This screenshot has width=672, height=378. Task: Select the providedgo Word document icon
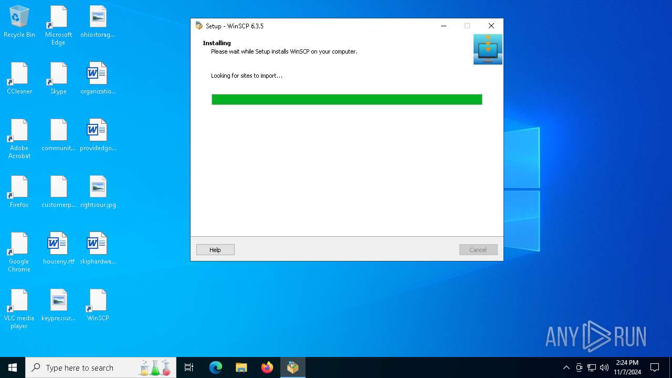click(x=98, y=135)
